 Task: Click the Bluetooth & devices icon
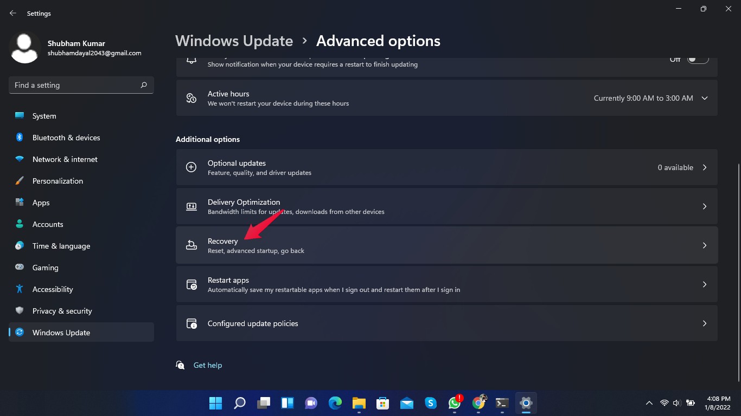click(20, 138)
